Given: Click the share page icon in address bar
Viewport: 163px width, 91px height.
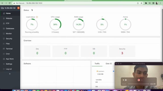Looking at the screenshot, I should (x=138, y=3).
